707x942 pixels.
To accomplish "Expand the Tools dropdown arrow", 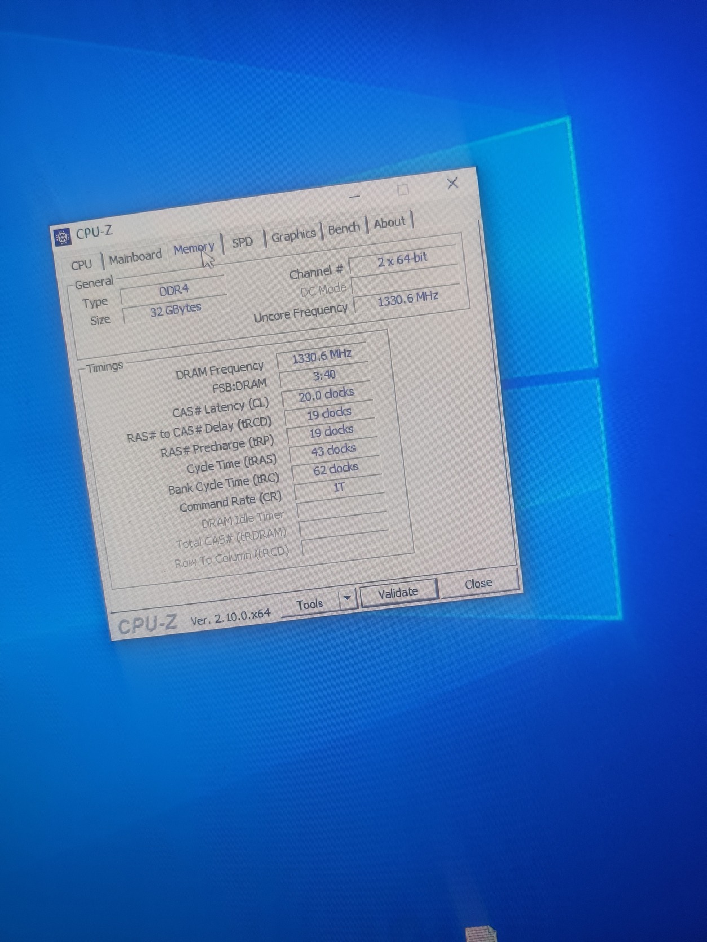I will tap(348, 598).
